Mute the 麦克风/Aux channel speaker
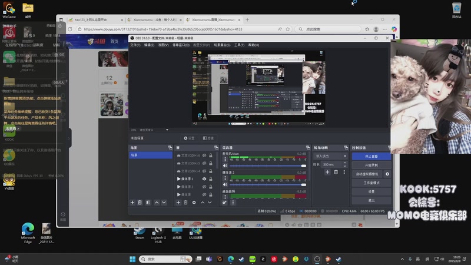 225,165
